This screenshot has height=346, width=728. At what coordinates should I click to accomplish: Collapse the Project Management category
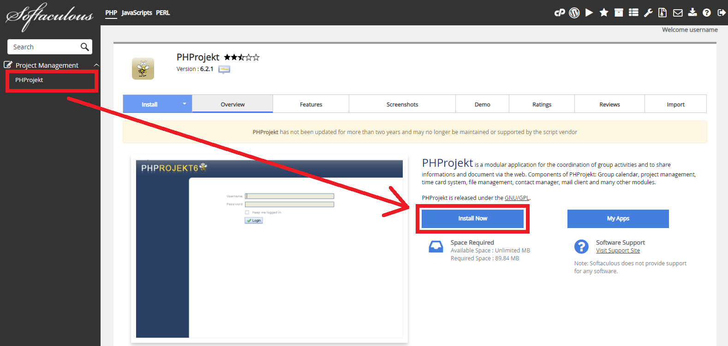pyautogui.click(x=96, y=65)
